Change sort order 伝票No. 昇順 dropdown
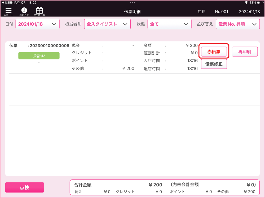Screen dimensions: 265x198 (238, 24)
